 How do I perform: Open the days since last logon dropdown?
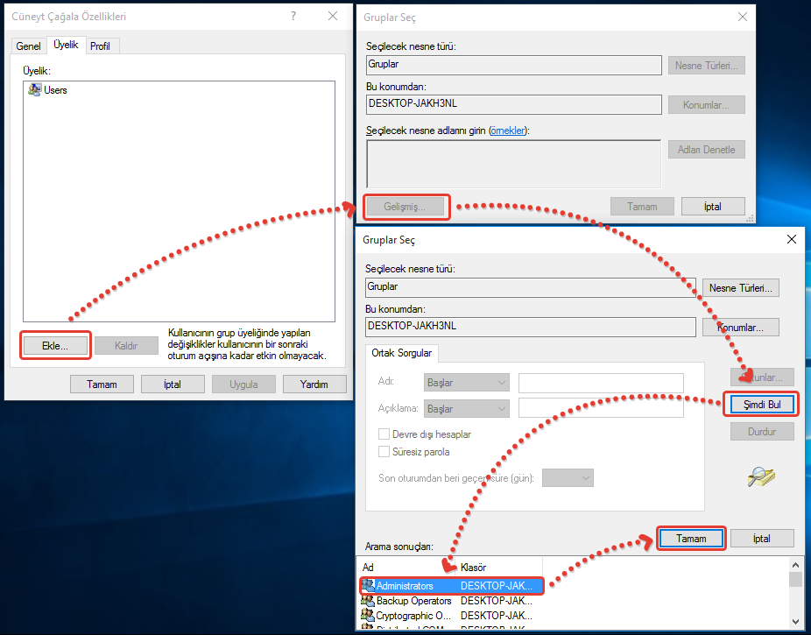coord(568,477)
